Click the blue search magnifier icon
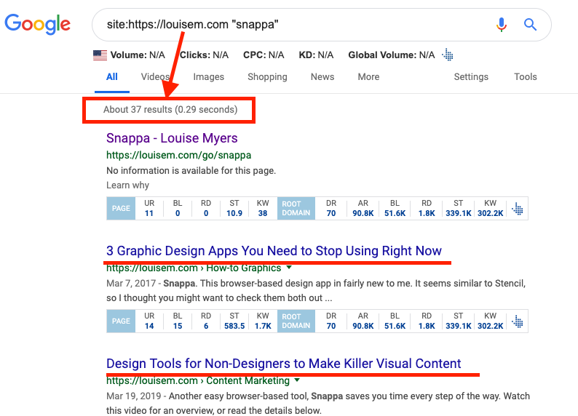 (x=530, y=25)
